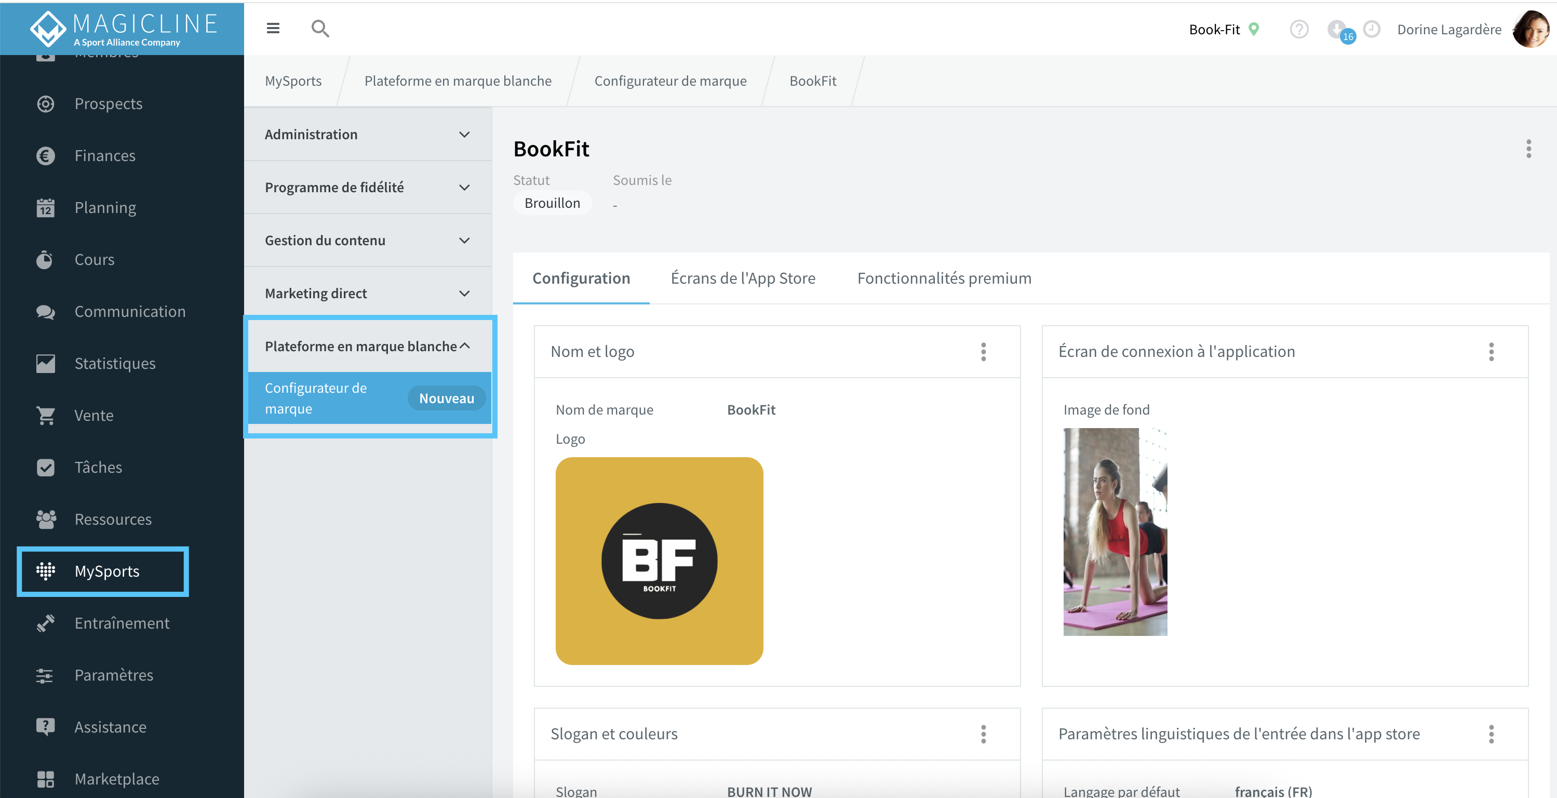Viewport: 1557px width, 798px height.
Task: Expand the Marketing direct section
Action: [368, 293]
